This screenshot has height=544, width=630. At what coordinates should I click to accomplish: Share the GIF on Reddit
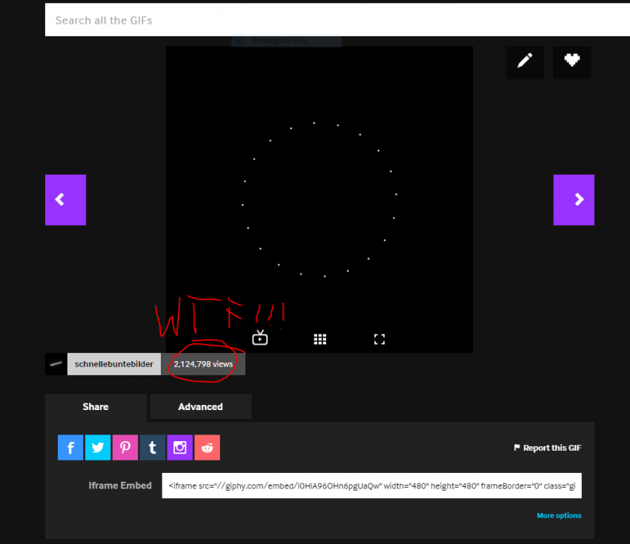click(208, 448)
